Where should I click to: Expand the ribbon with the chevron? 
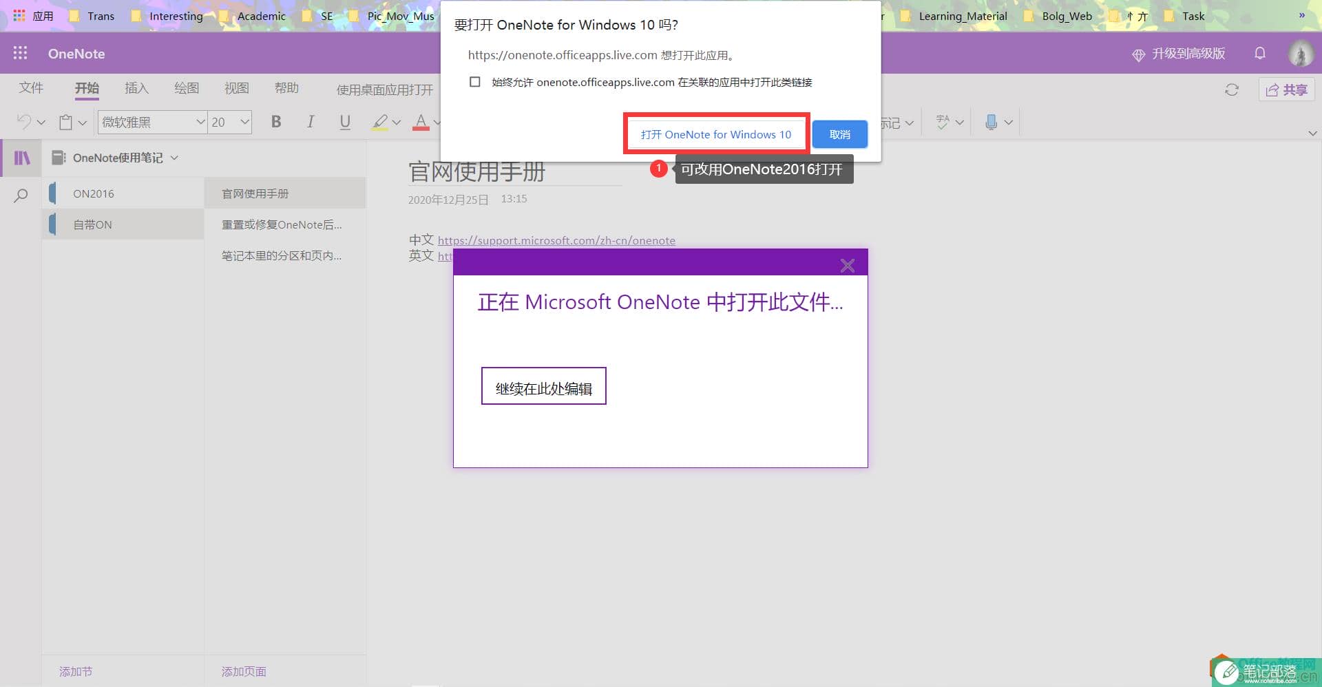coord(1312,133)
